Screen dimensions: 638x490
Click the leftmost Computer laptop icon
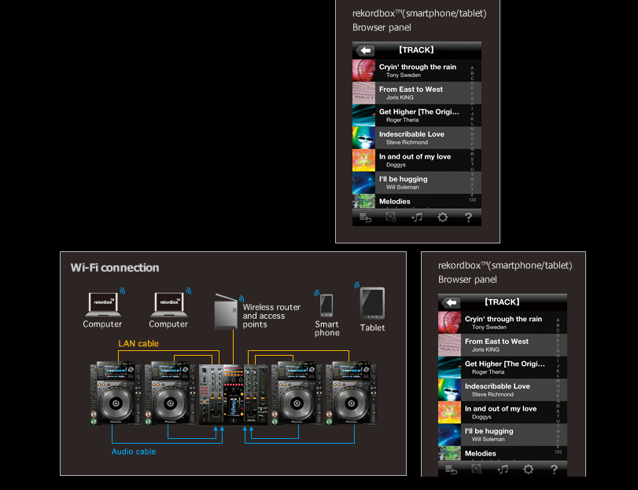click(102, 305)
